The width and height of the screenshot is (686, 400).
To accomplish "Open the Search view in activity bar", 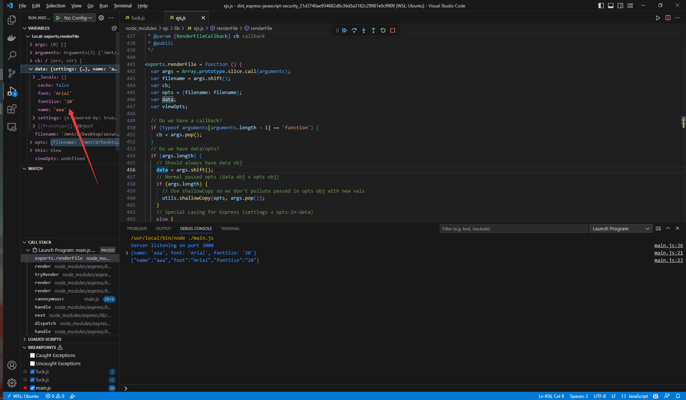I will click(12, 56).
